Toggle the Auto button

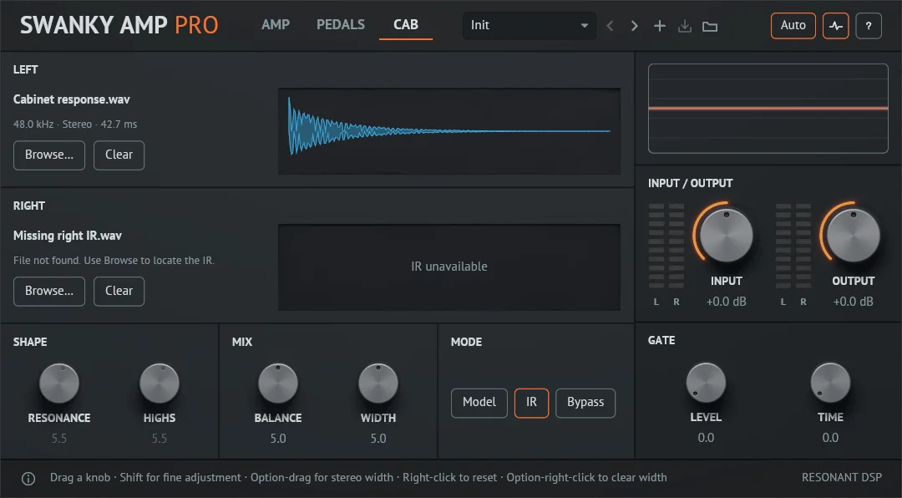point(793,26)
